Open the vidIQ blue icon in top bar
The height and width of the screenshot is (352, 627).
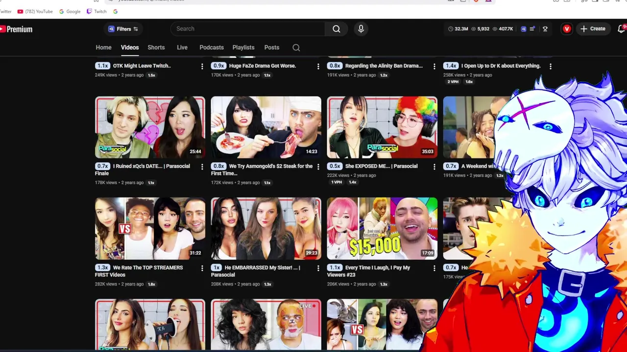pos(523,29)
